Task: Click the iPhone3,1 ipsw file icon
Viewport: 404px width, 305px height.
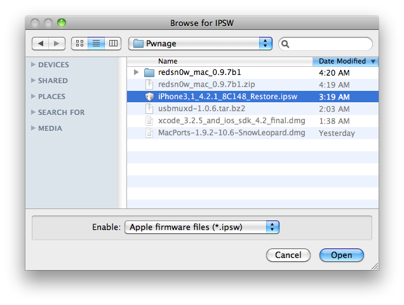Action: (x=149, y=97)
